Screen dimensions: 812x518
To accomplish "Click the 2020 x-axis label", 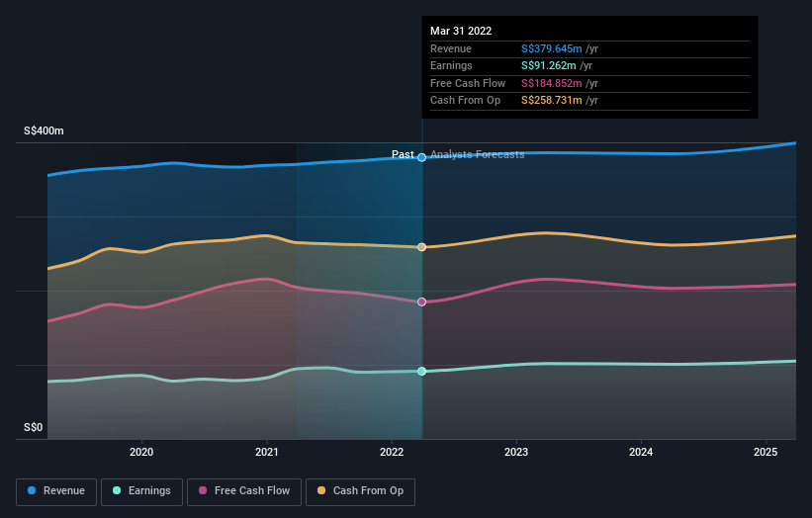I will pyautogui.click(x=141, y=452).
